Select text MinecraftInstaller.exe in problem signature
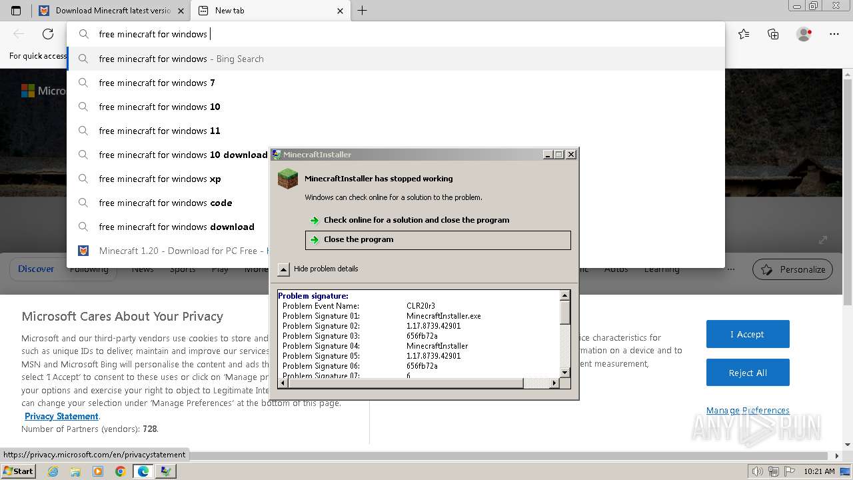This screenshot has width=853, height=480. pyautogui.click(x=443, y=316)
